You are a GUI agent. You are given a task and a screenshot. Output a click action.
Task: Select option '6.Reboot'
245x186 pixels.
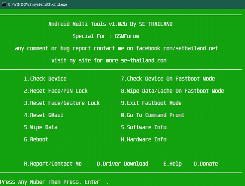[x=36, y=139]
